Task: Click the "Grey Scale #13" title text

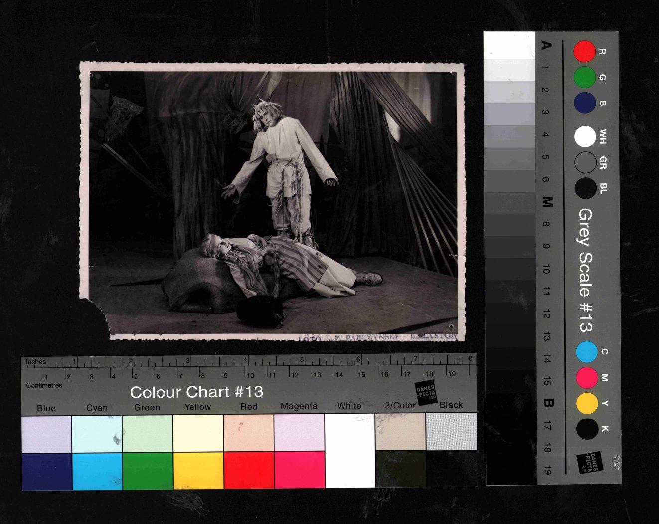Action: click(x=585, y=270)
